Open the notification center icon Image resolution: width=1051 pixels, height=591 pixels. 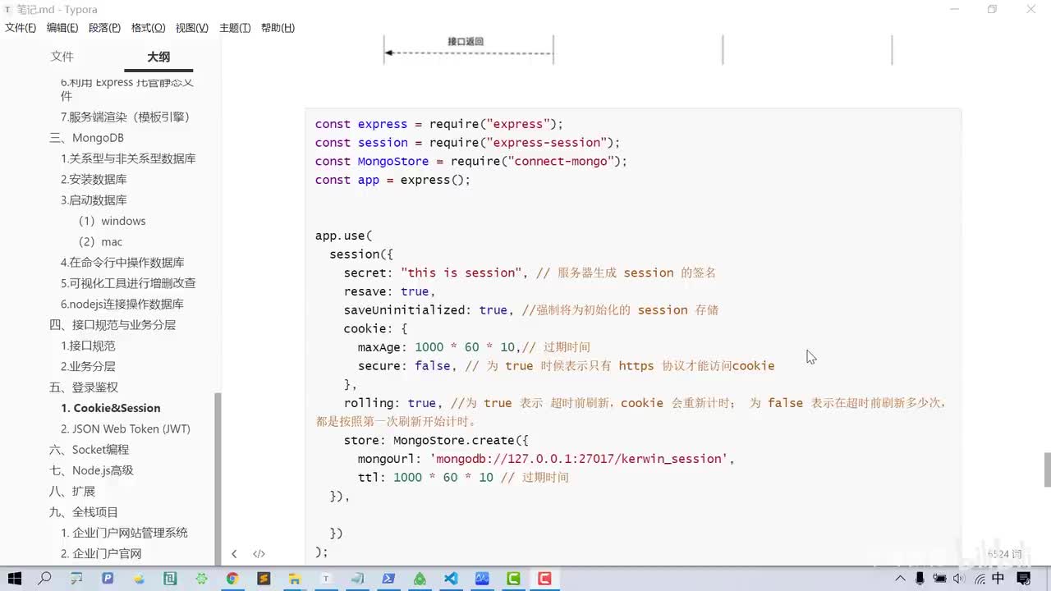click(1024, 579)
